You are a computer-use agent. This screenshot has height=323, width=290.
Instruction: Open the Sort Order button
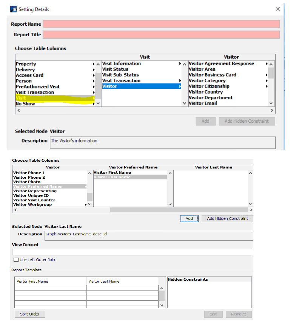pos(30,314)
